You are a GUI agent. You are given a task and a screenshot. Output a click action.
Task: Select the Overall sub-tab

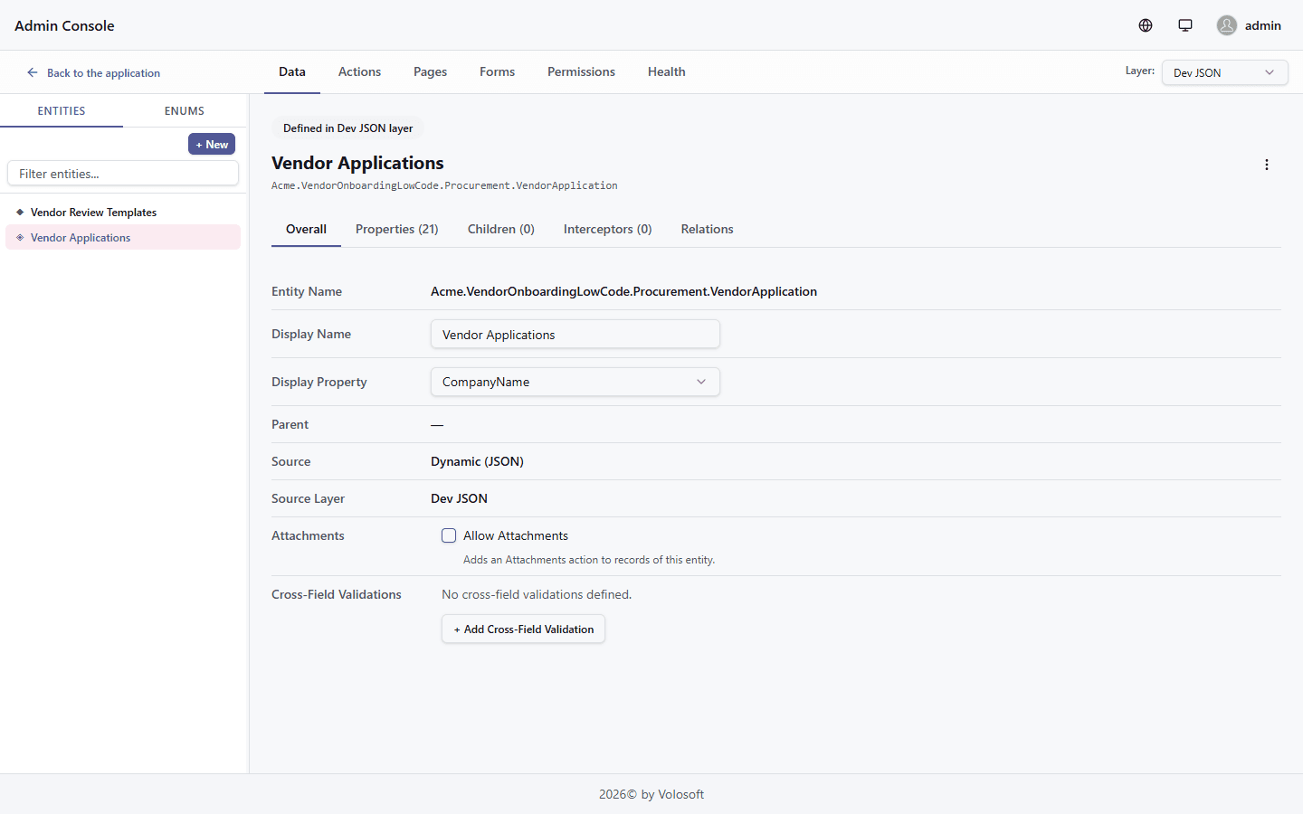[306, 229]
